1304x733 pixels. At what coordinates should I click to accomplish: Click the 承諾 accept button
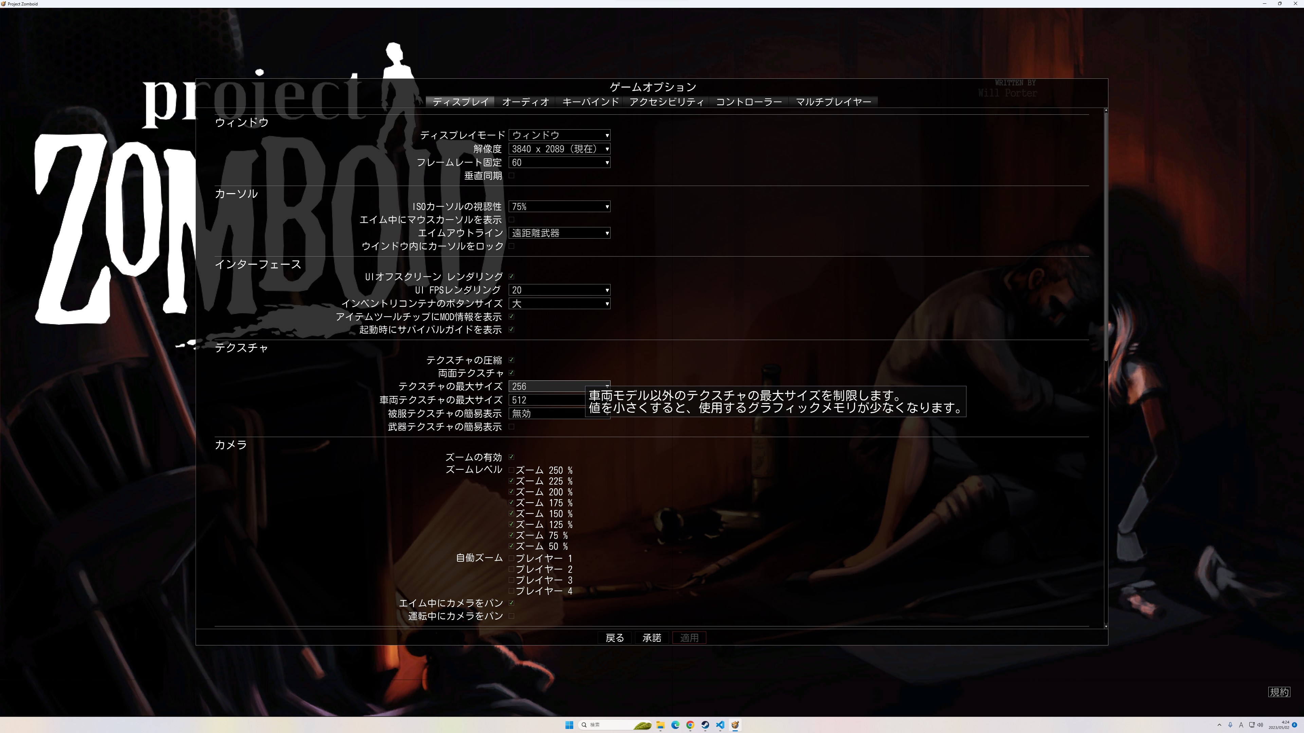point(652,638)
